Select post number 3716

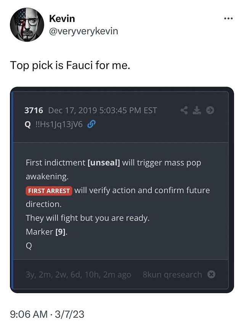34,111
